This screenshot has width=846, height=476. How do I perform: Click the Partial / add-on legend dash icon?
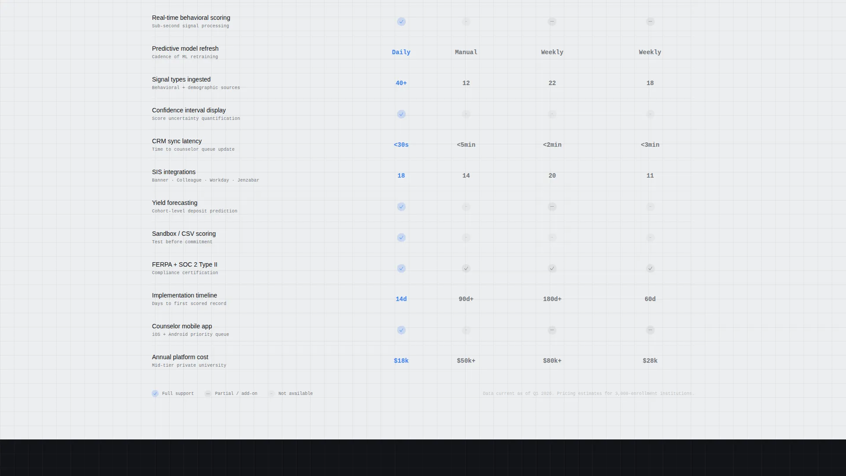click(x=208, y=394)
